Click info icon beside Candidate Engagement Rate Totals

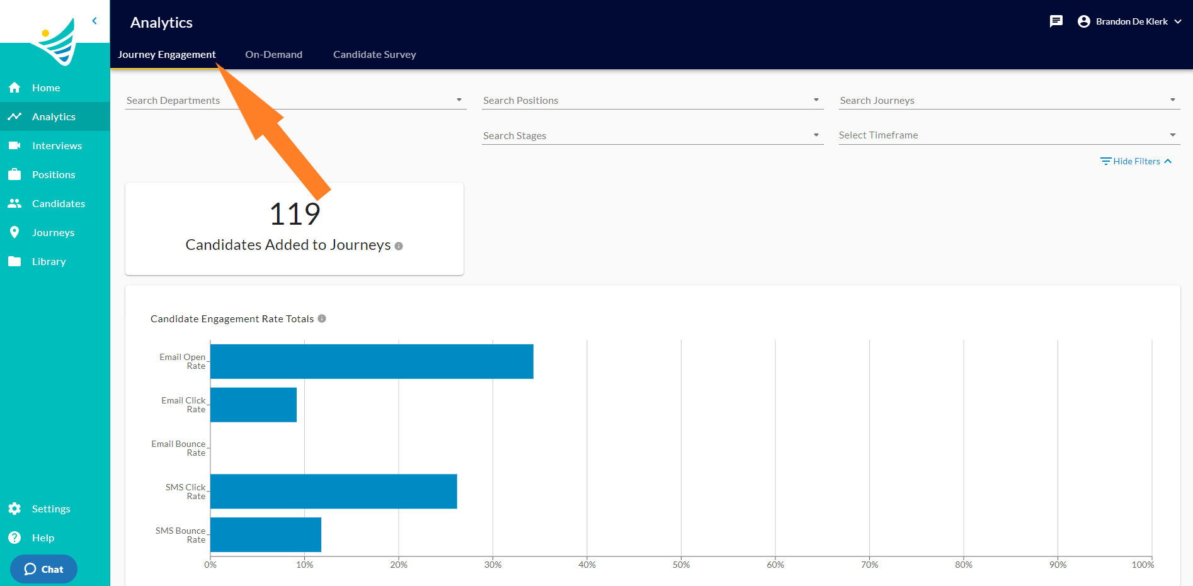[322, 318]
